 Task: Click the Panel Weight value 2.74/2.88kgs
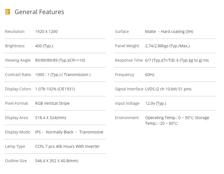[x=167, y=46]
